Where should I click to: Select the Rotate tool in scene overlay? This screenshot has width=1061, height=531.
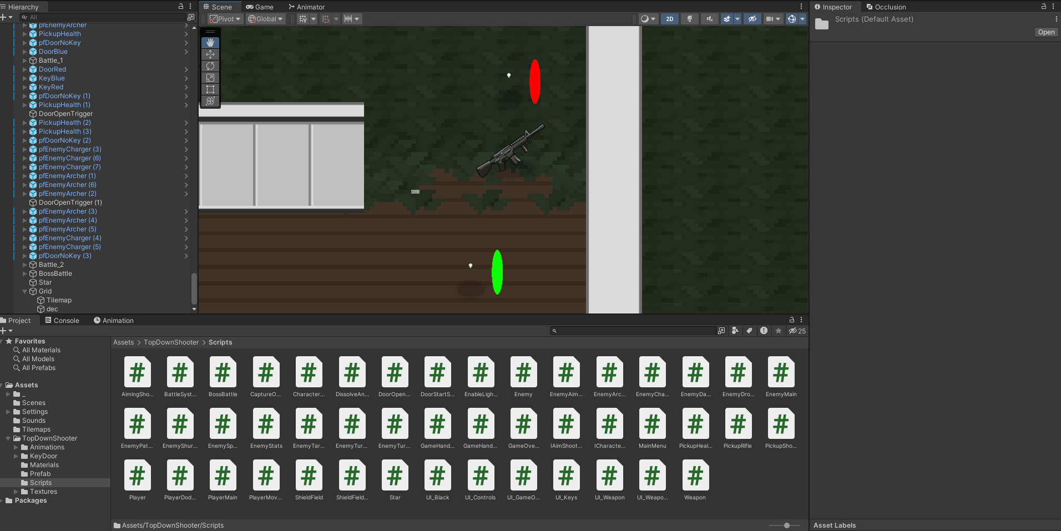(210, 66)
